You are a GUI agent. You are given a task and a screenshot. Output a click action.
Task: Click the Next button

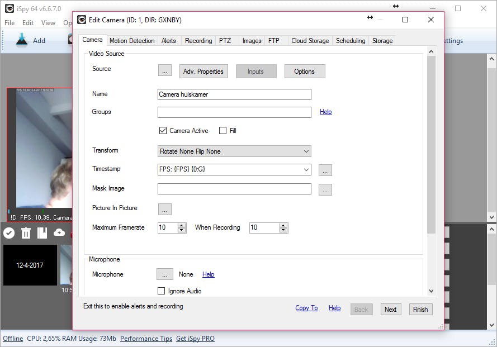click(391, 310)
